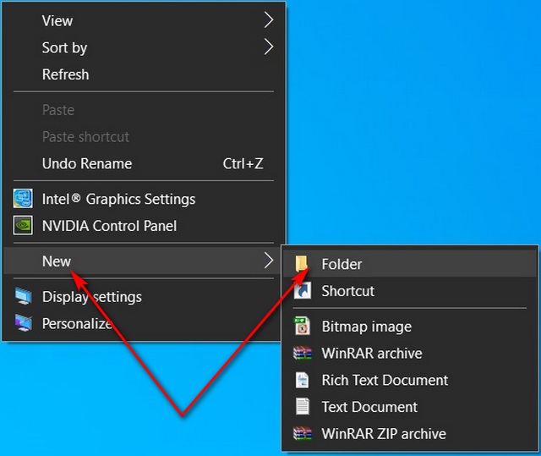Click the Bitmap image icon

pyautogui.click(x=303, y=327)
